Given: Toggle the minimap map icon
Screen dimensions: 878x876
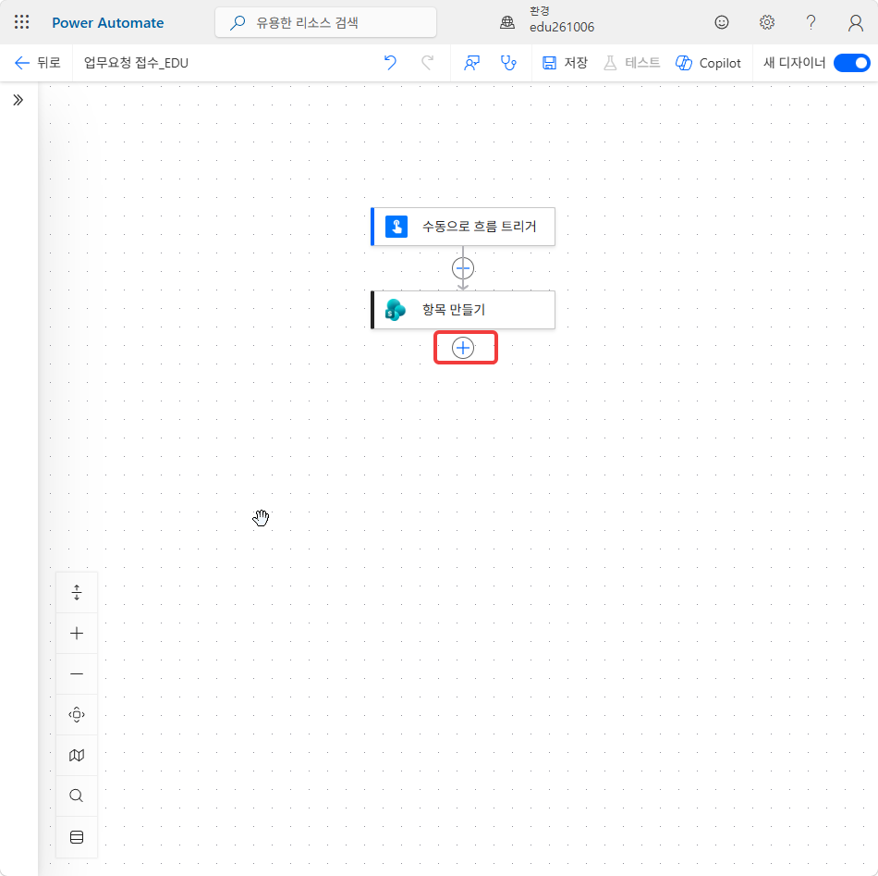Looking at the screenshot, I should [77, 755].
